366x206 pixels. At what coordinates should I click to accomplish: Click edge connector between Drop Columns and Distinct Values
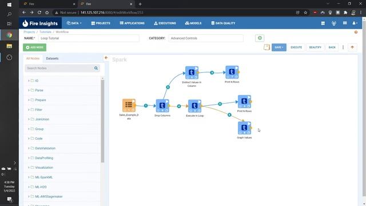coord(168,87)
